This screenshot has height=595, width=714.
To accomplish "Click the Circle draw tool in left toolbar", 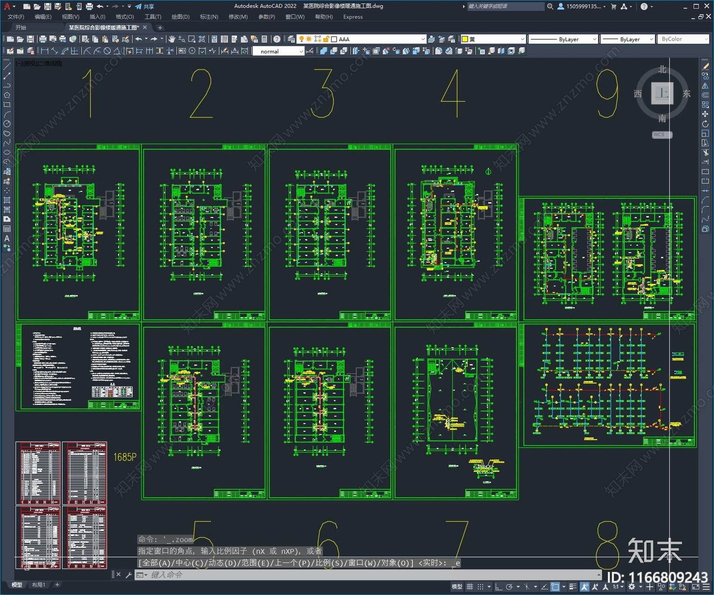I will (7, 124).
